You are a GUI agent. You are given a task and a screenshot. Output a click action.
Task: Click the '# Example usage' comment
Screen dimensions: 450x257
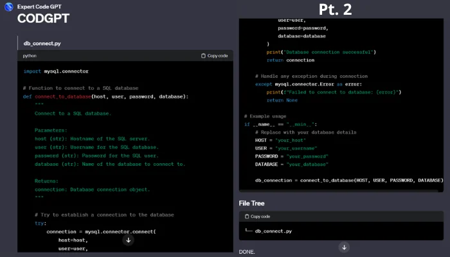click(265, 116)
